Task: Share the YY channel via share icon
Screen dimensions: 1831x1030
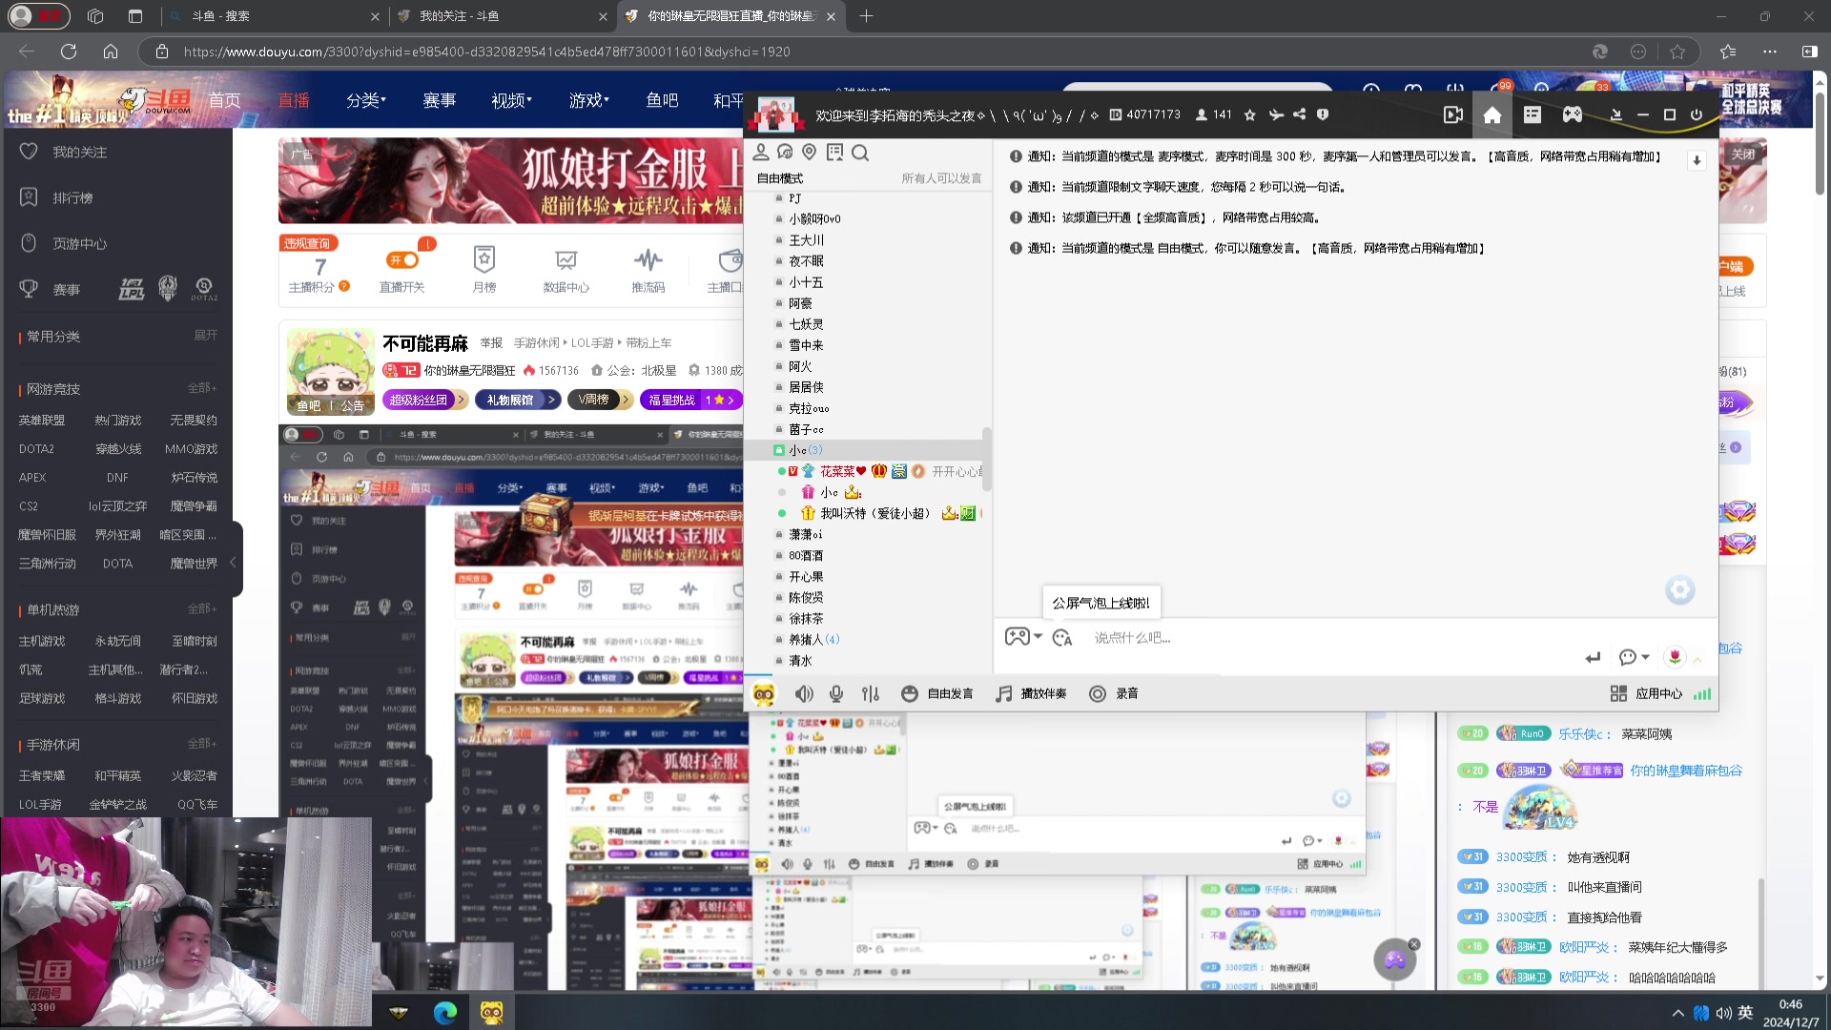Action: pos(1299,114)
